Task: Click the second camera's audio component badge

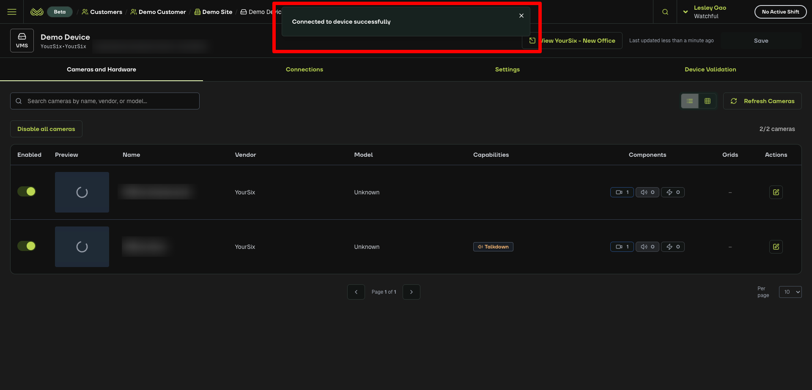Action: pos(647,247)
